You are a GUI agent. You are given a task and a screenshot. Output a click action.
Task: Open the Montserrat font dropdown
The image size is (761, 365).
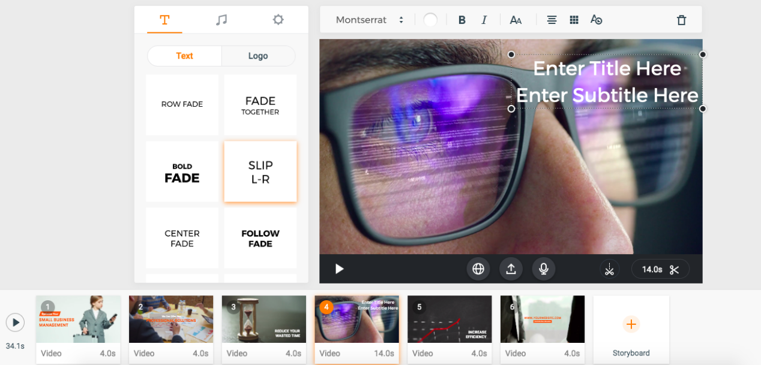[370, 20]
